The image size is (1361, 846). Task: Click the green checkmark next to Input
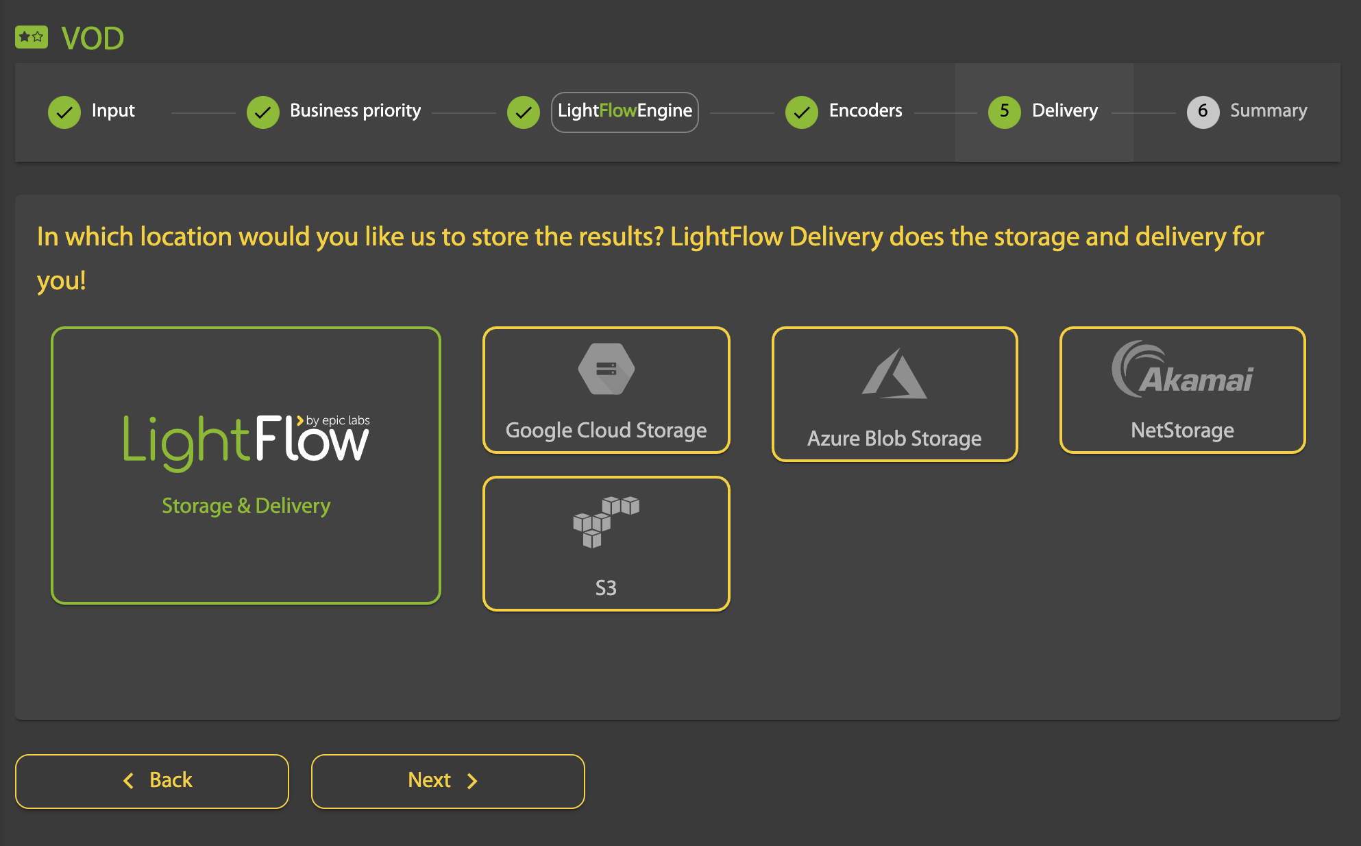[x=64, y=112]
